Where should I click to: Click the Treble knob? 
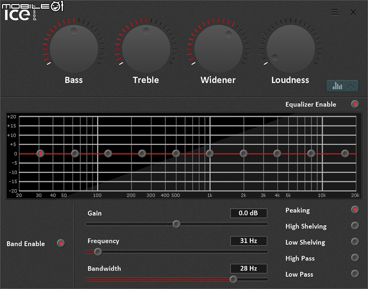click(146, 48)
